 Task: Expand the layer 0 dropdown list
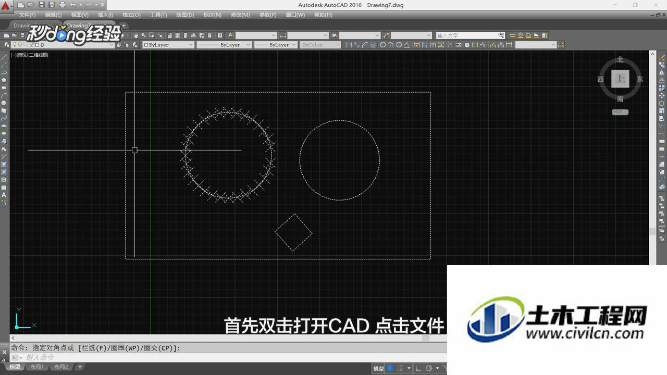[112, 45]
